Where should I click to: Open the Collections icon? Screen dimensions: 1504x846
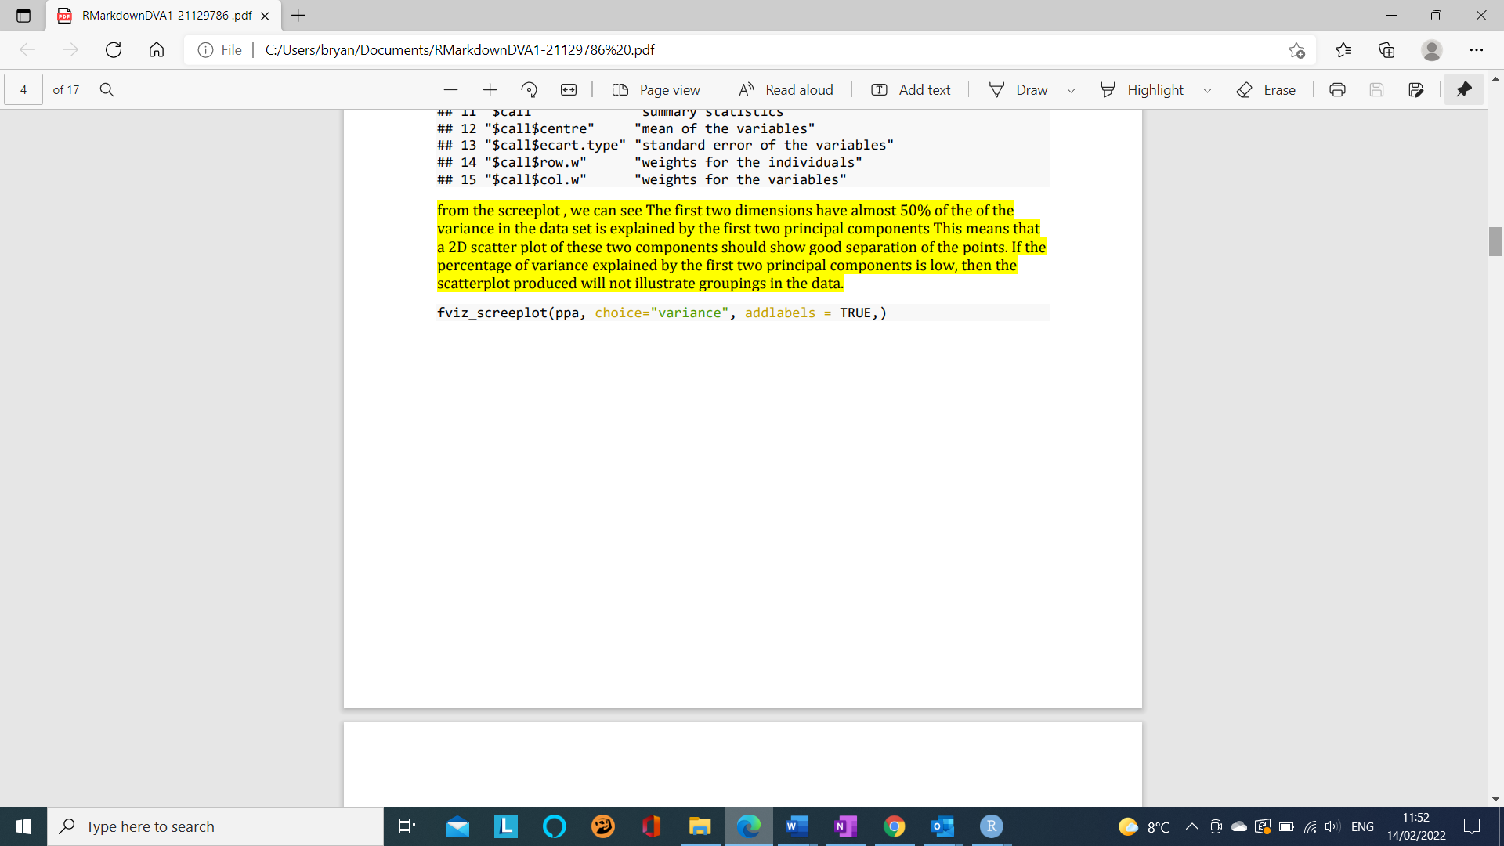pos(1386,50)
